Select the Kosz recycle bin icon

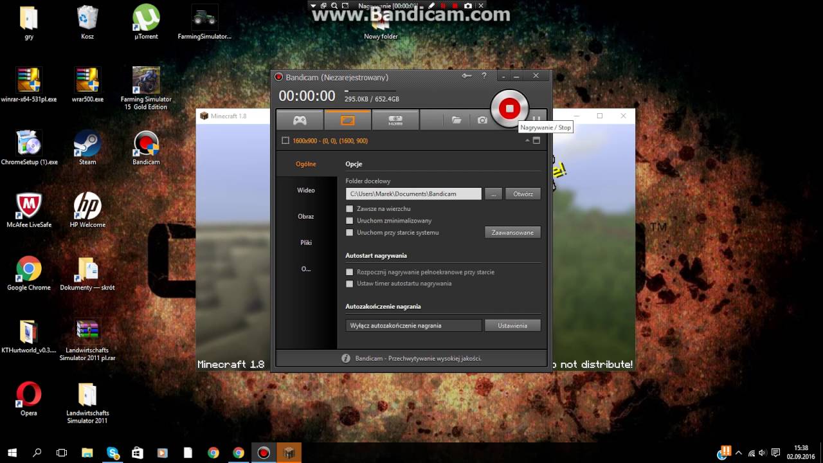[87, 23]
